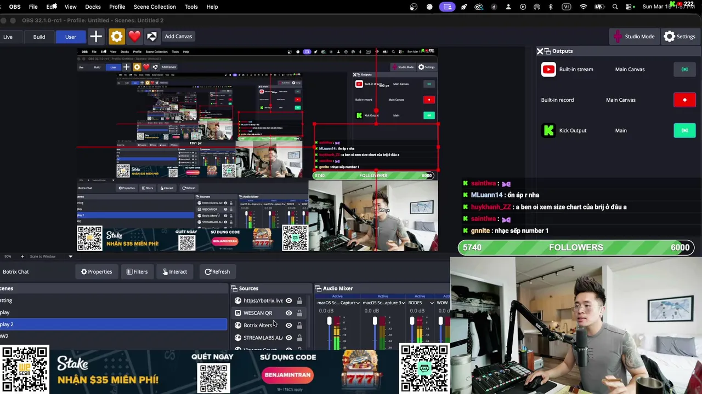Click the plus zoom icon below the preview

tap(22, 256)
